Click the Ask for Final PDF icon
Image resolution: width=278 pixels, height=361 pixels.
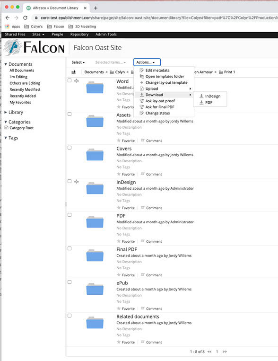click(x=142, y=107)
